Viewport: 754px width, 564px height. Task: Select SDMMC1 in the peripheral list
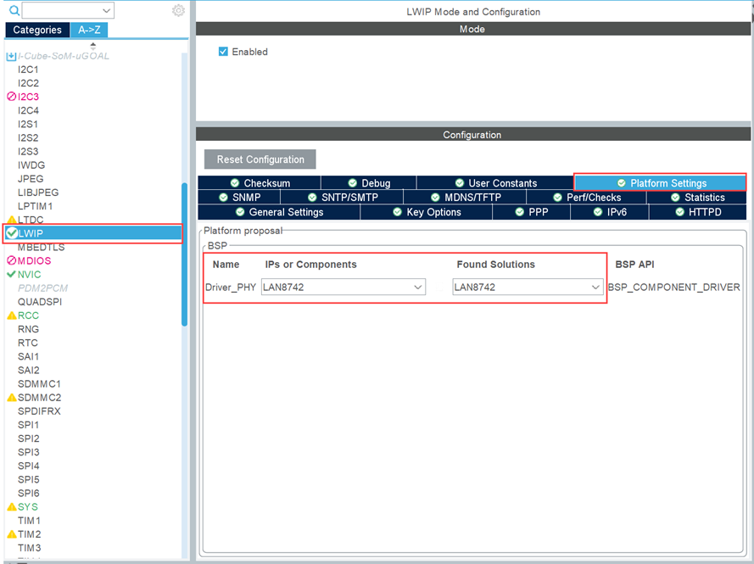[39, 384]
